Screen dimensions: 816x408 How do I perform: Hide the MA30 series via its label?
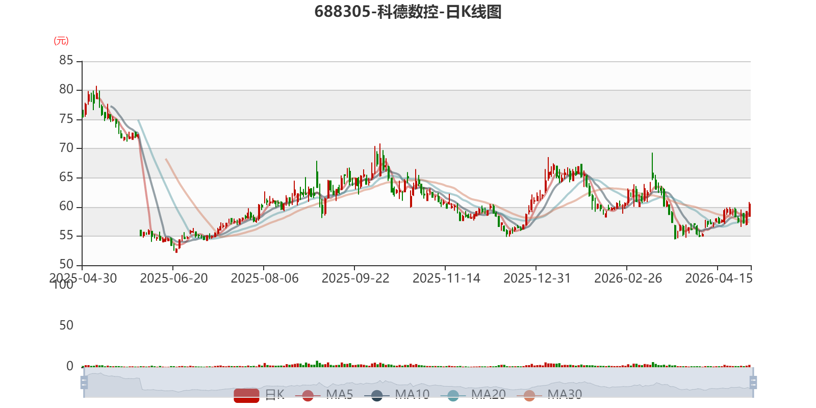point(565,394)
